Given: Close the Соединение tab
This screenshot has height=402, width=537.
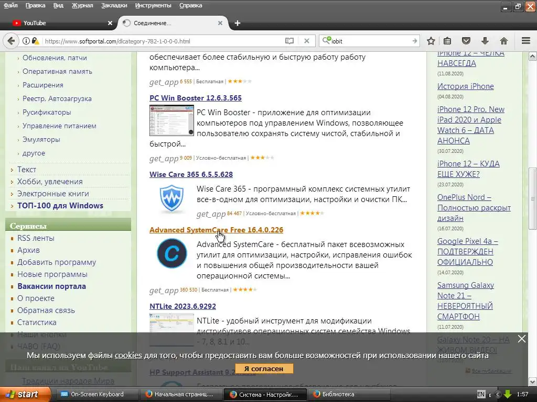Looking at the screenshot, I should [x=220, y=23].
